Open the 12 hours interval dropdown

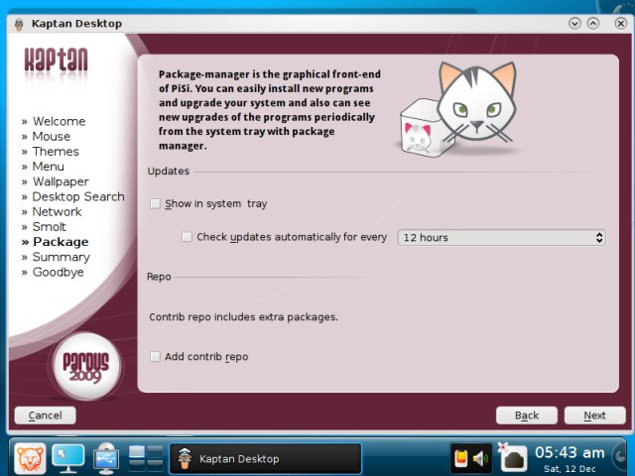click(502, 238)
